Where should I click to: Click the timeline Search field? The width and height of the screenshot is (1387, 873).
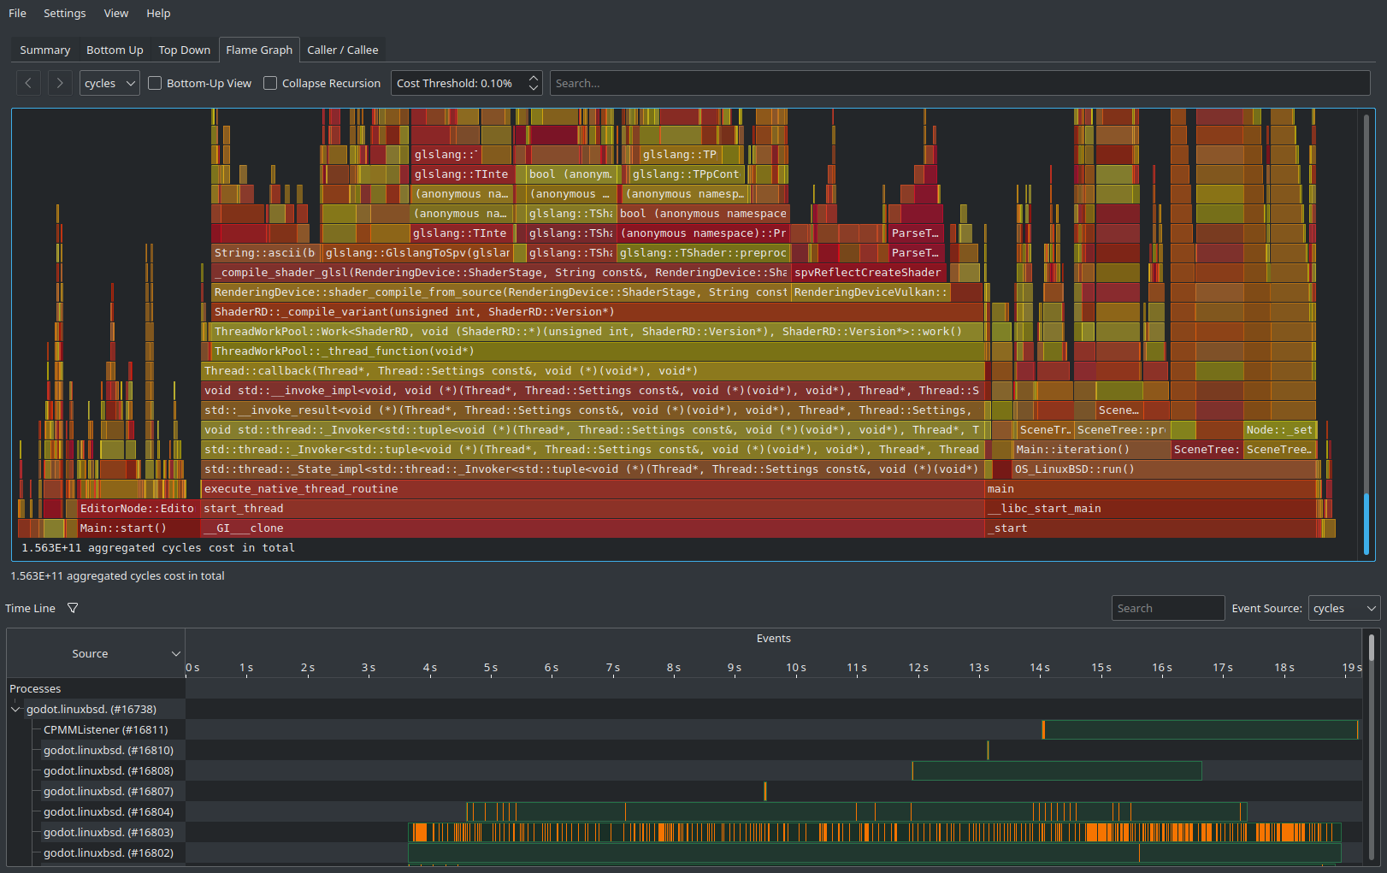[x=1168, y=608]
